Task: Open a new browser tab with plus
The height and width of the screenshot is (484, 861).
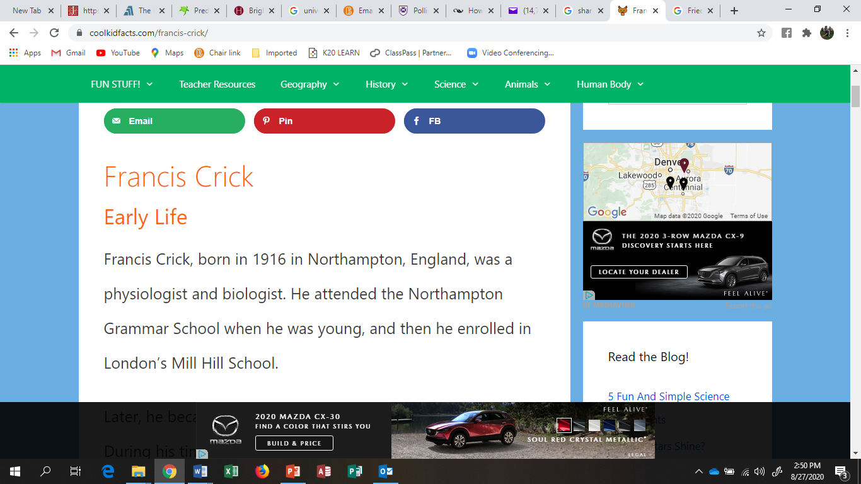Action: [734, 11]
